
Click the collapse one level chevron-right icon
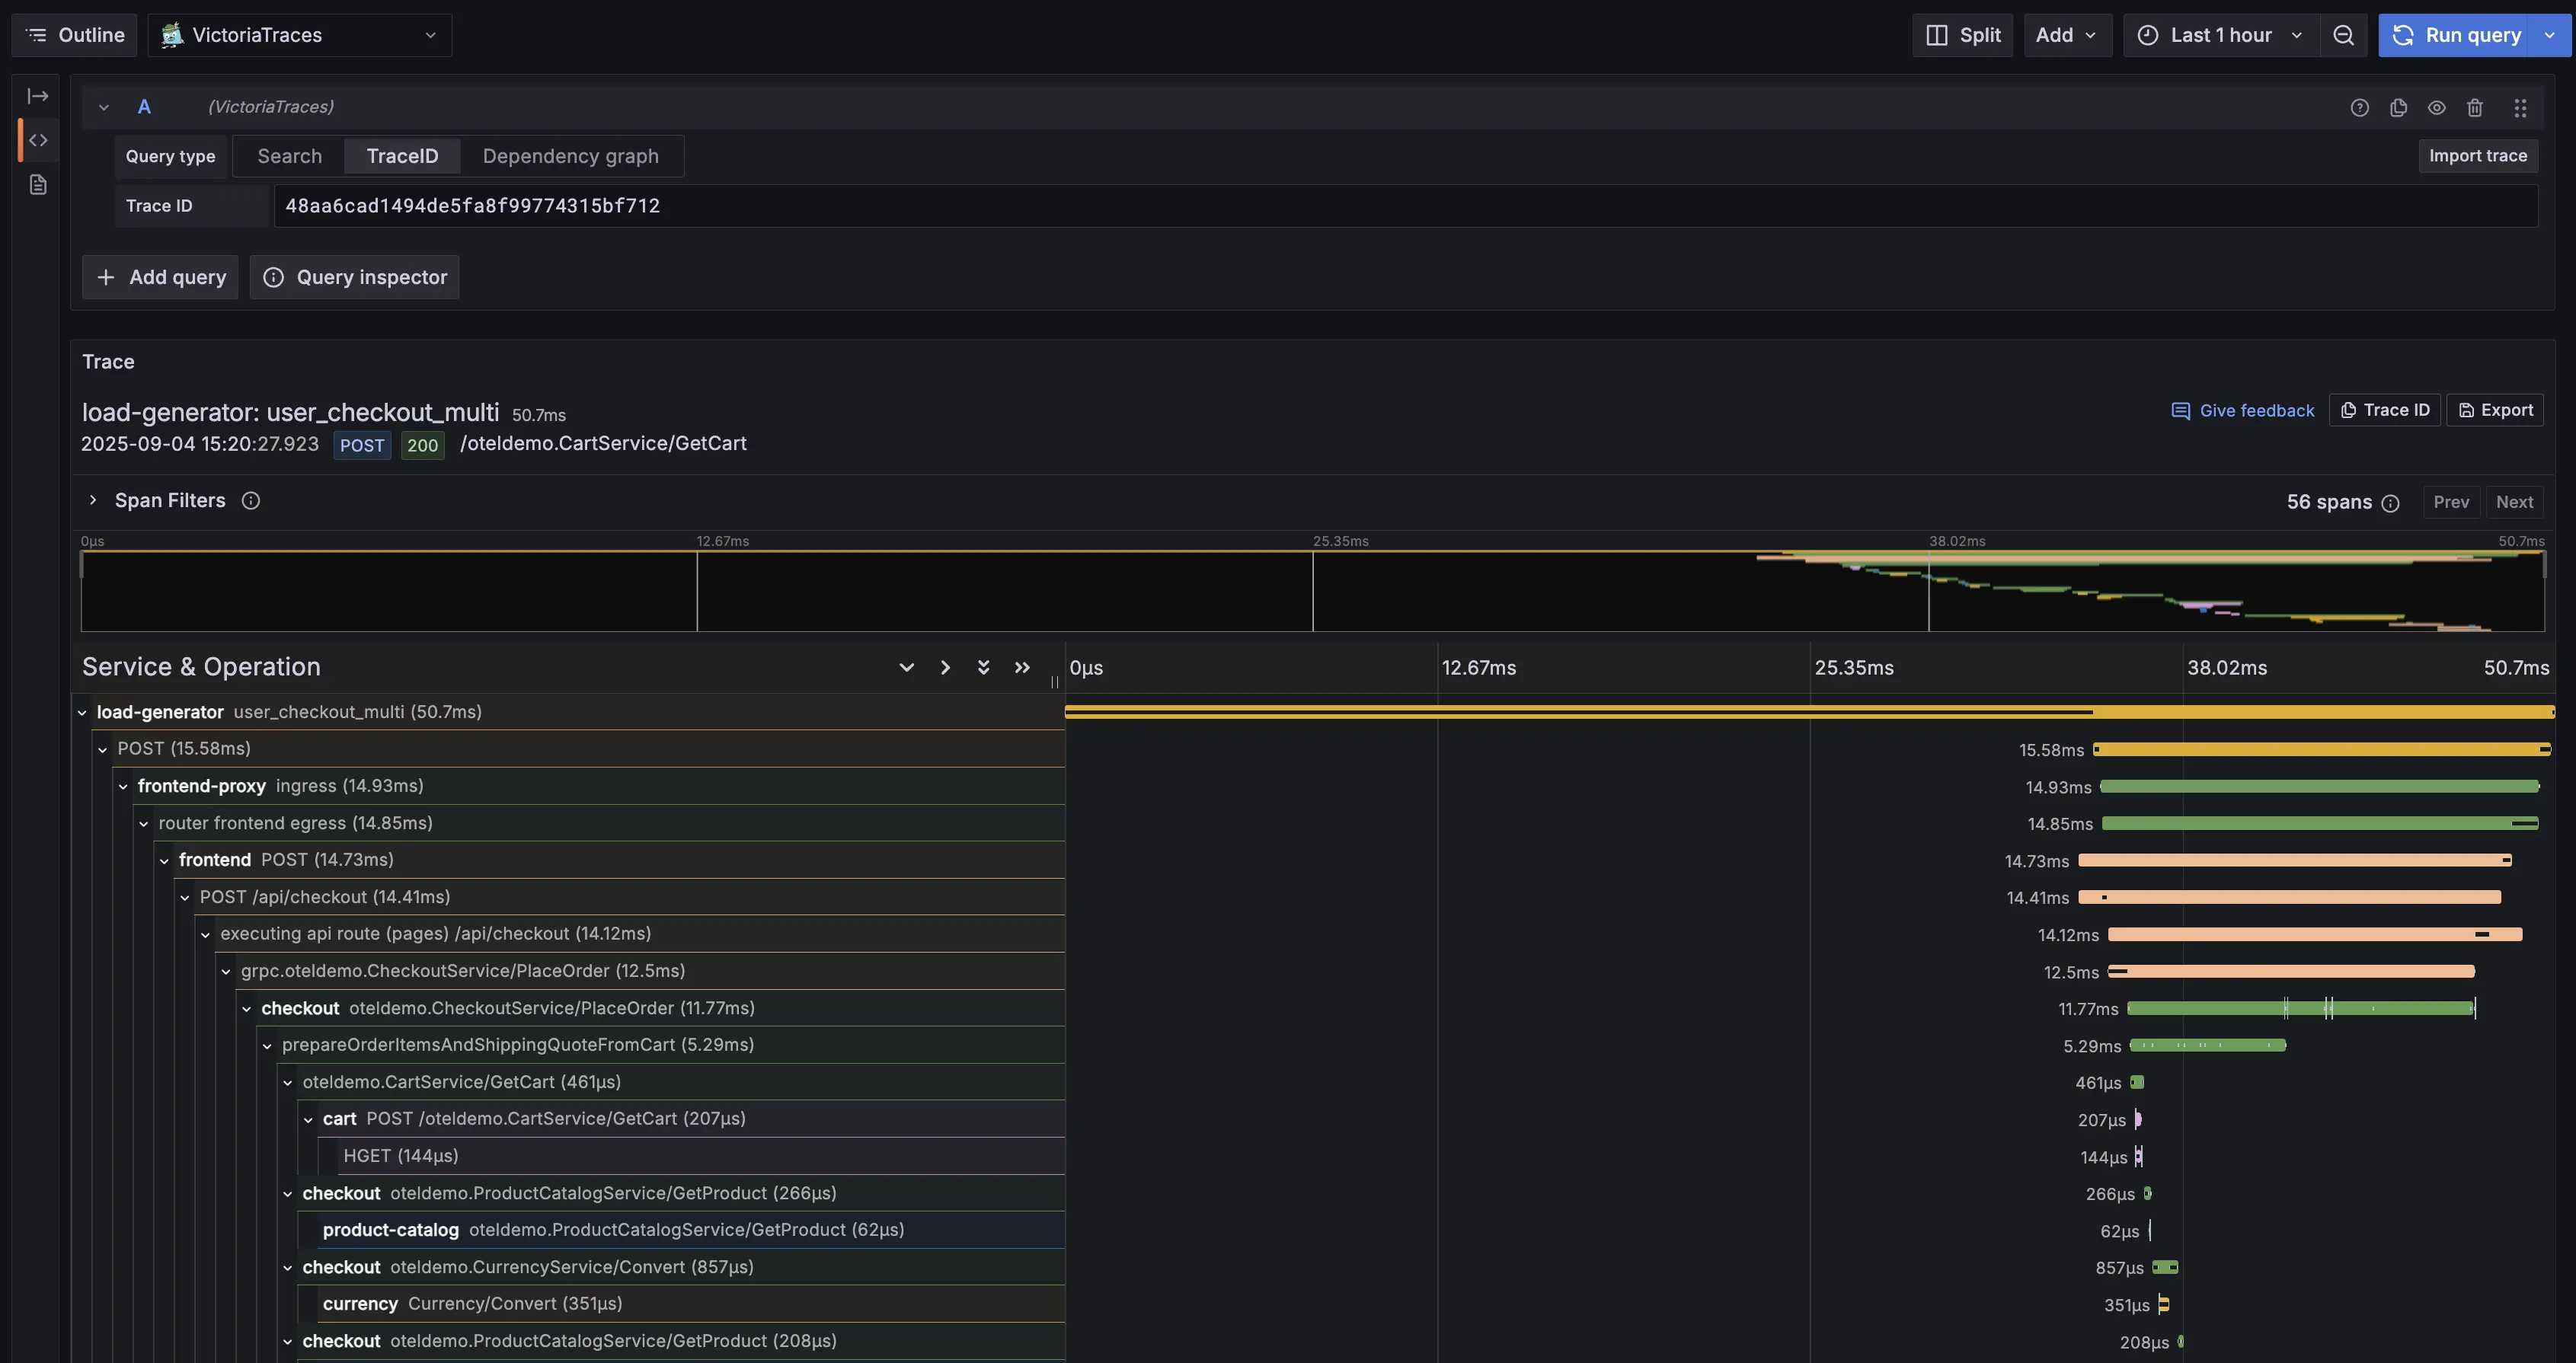coord(945,667)
